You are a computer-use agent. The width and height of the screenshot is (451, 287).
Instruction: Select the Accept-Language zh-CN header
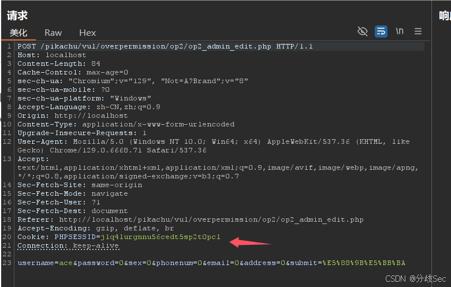[x=89, y=107]
